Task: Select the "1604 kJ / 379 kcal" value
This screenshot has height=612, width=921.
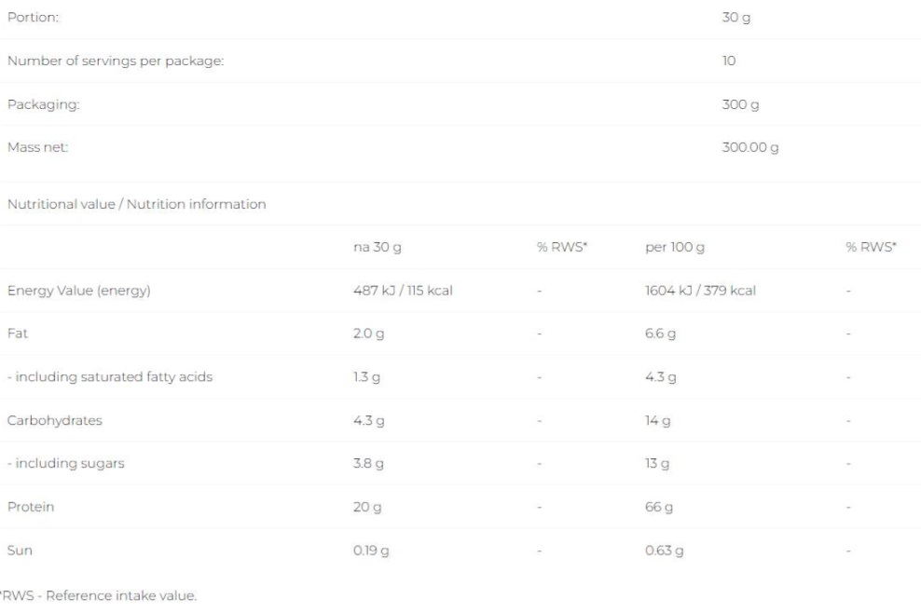Action: (700, 292)
